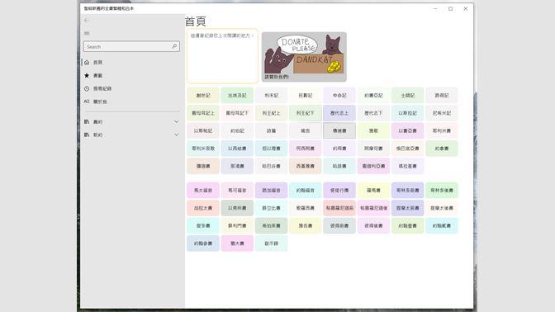The image size is (555, 312).
Task: Open the book 路加福音
Action: 272,191
